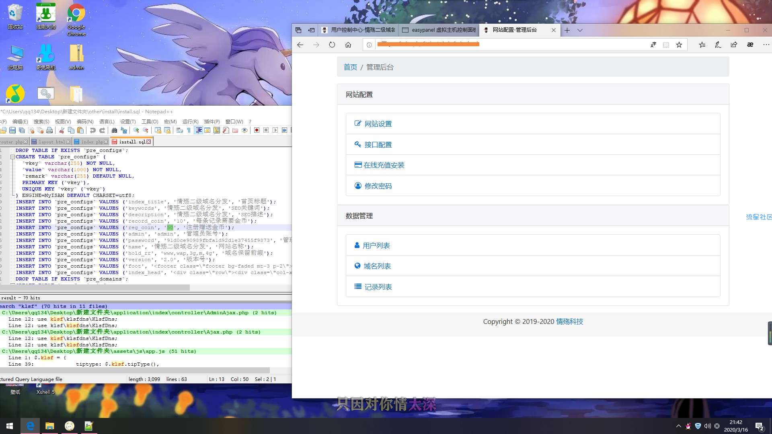The width and height of the screenshot is (772, 434).
Task: Open the 视图(V) menu in Notepad++
Action: (x=63, y=121)
